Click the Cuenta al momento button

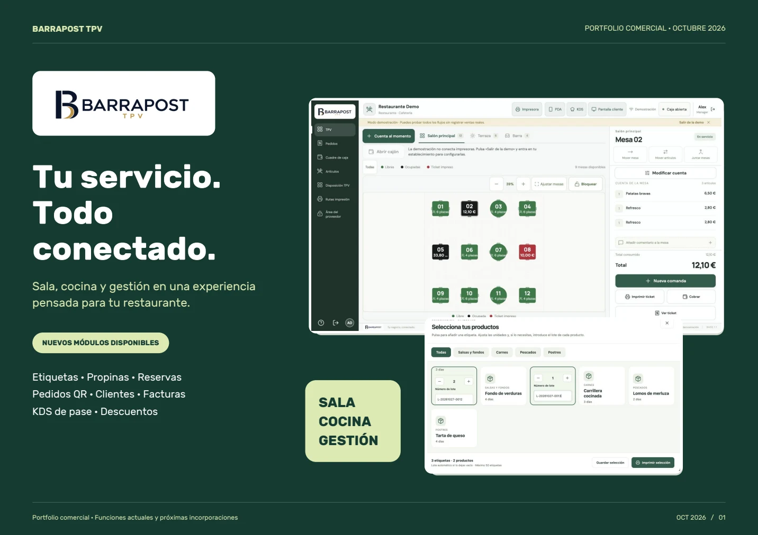point(389,136)
